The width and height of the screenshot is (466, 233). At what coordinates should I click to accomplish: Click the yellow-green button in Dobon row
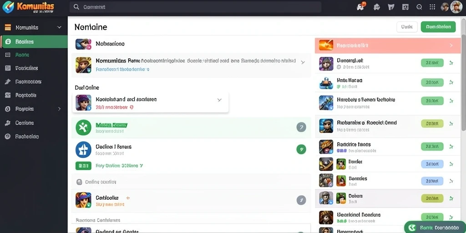coord(432,198)
